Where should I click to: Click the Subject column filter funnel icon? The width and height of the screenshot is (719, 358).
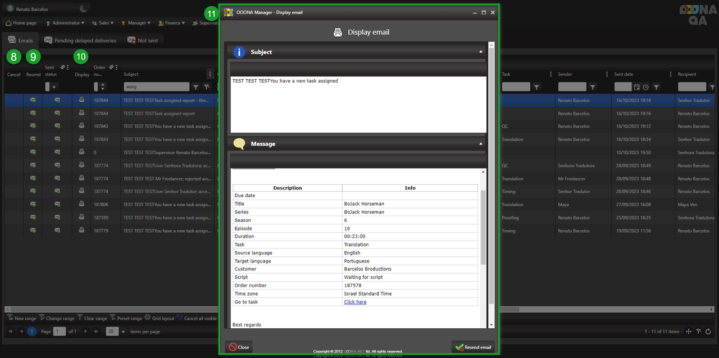point(195,87)
